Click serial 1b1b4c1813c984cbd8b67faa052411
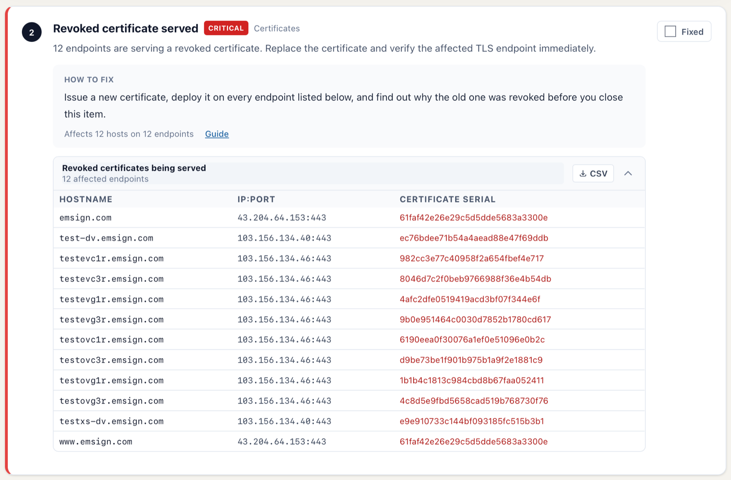Screen dimensions: 731x480 click(x=471, y=381)
